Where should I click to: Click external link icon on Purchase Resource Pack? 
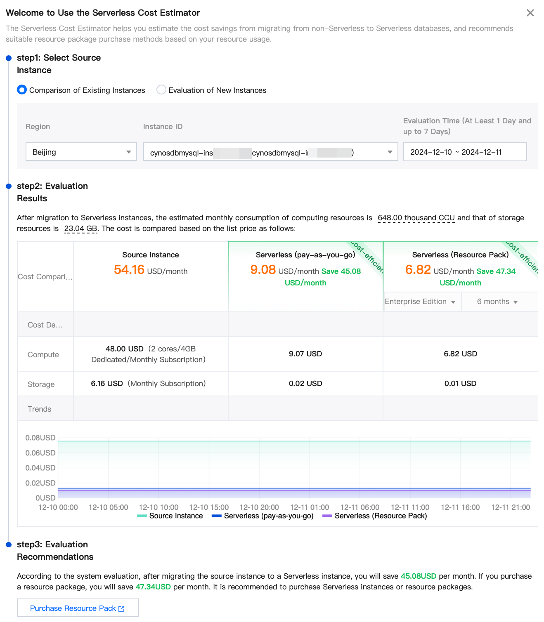[121, 608]
